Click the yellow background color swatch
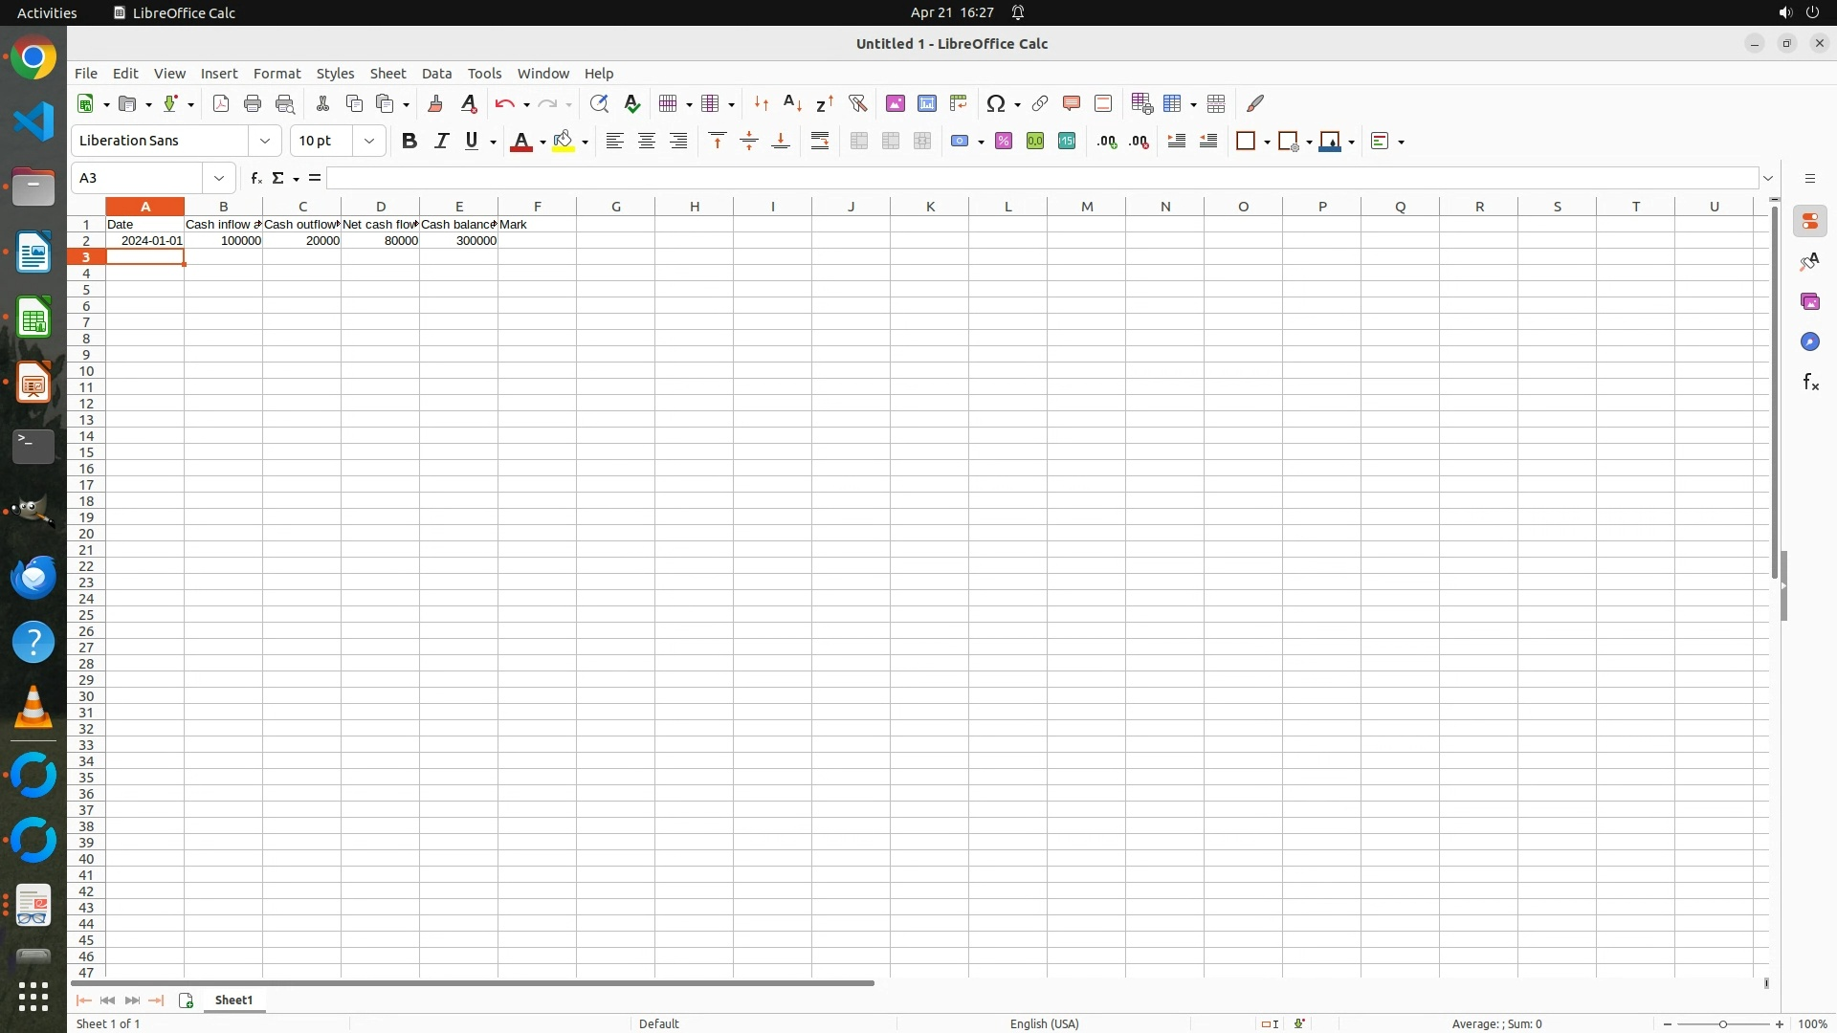Viewport: 1837px width, 1033px height. coord(563,142)
